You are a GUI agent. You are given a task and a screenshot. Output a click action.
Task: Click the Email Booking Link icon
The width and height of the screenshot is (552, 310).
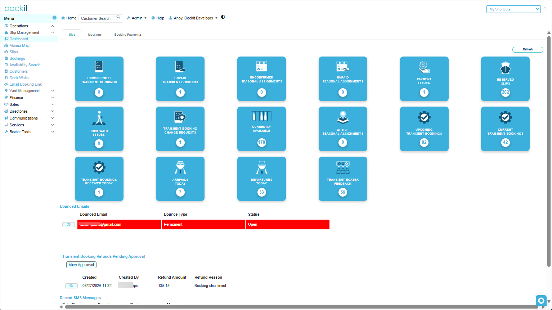point(6,84)
